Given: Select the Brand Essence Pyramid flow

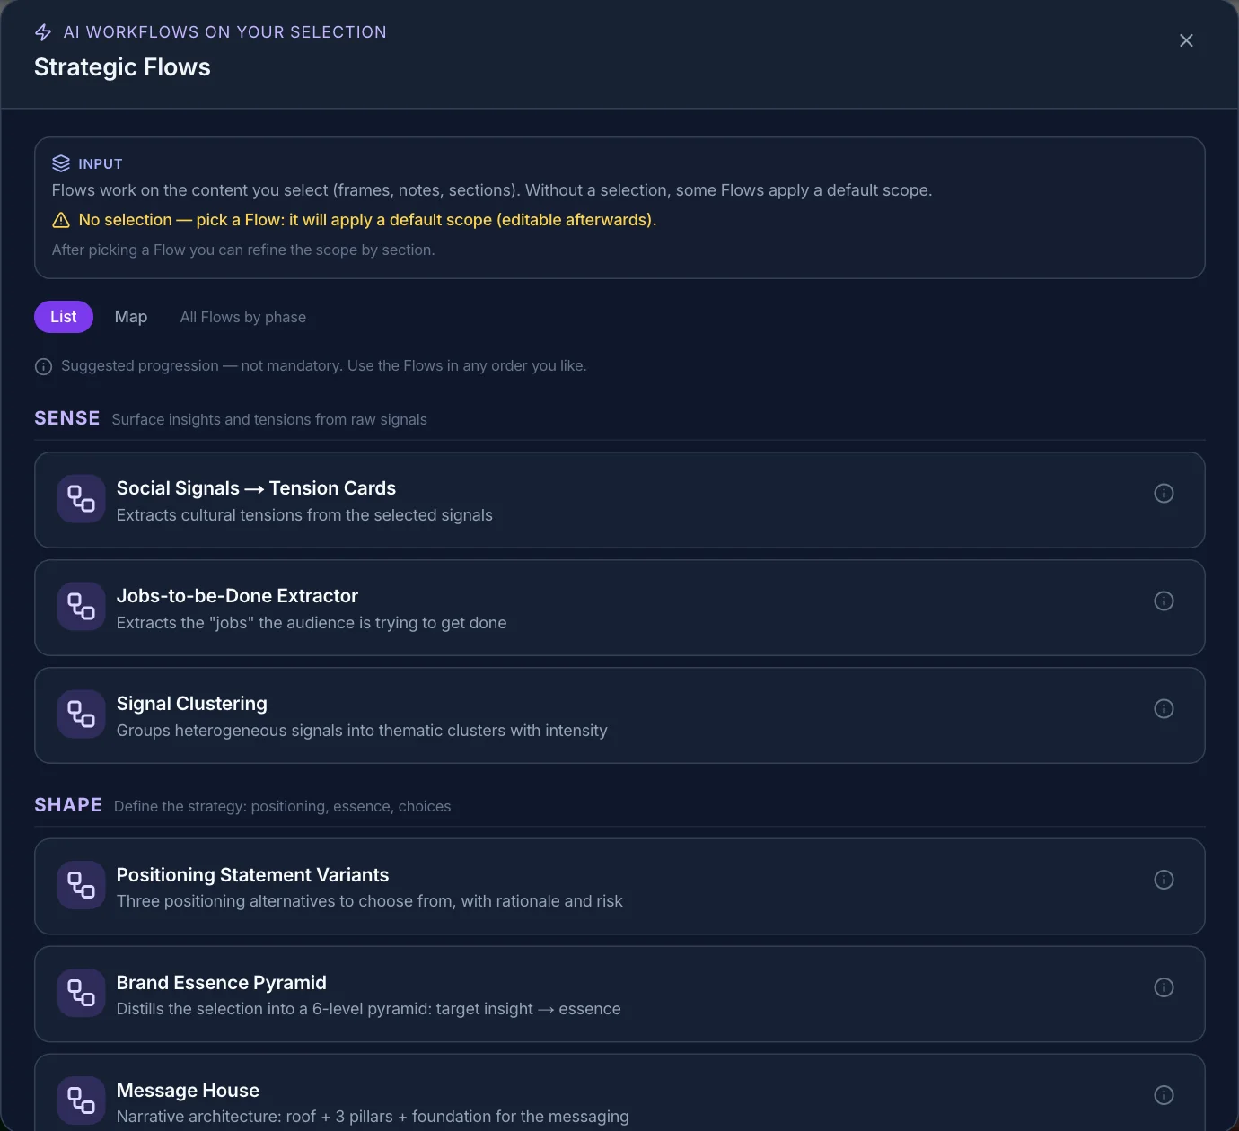Looking at the screenshot, I should click(x=619, y=995).
